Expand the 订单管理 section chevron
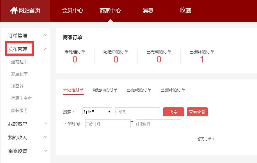 [46, 35]
